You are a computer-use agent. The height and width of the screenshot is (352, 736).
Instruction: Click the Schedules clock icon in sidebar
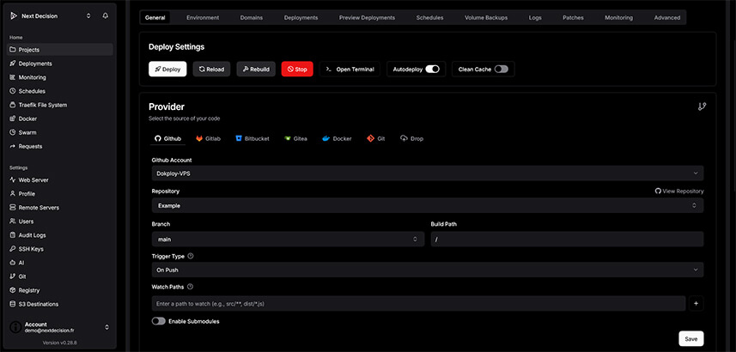click(x=13, y=91)
